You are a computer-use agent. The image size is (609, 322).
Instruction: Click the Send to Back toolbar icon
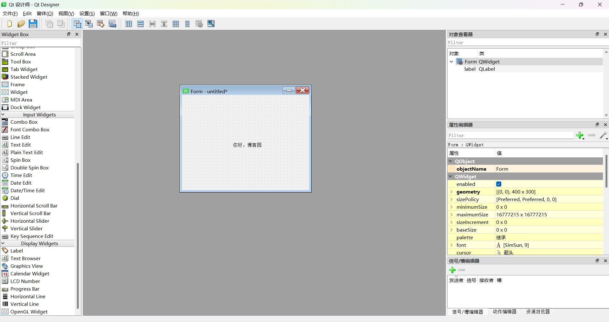pos(49,24)
